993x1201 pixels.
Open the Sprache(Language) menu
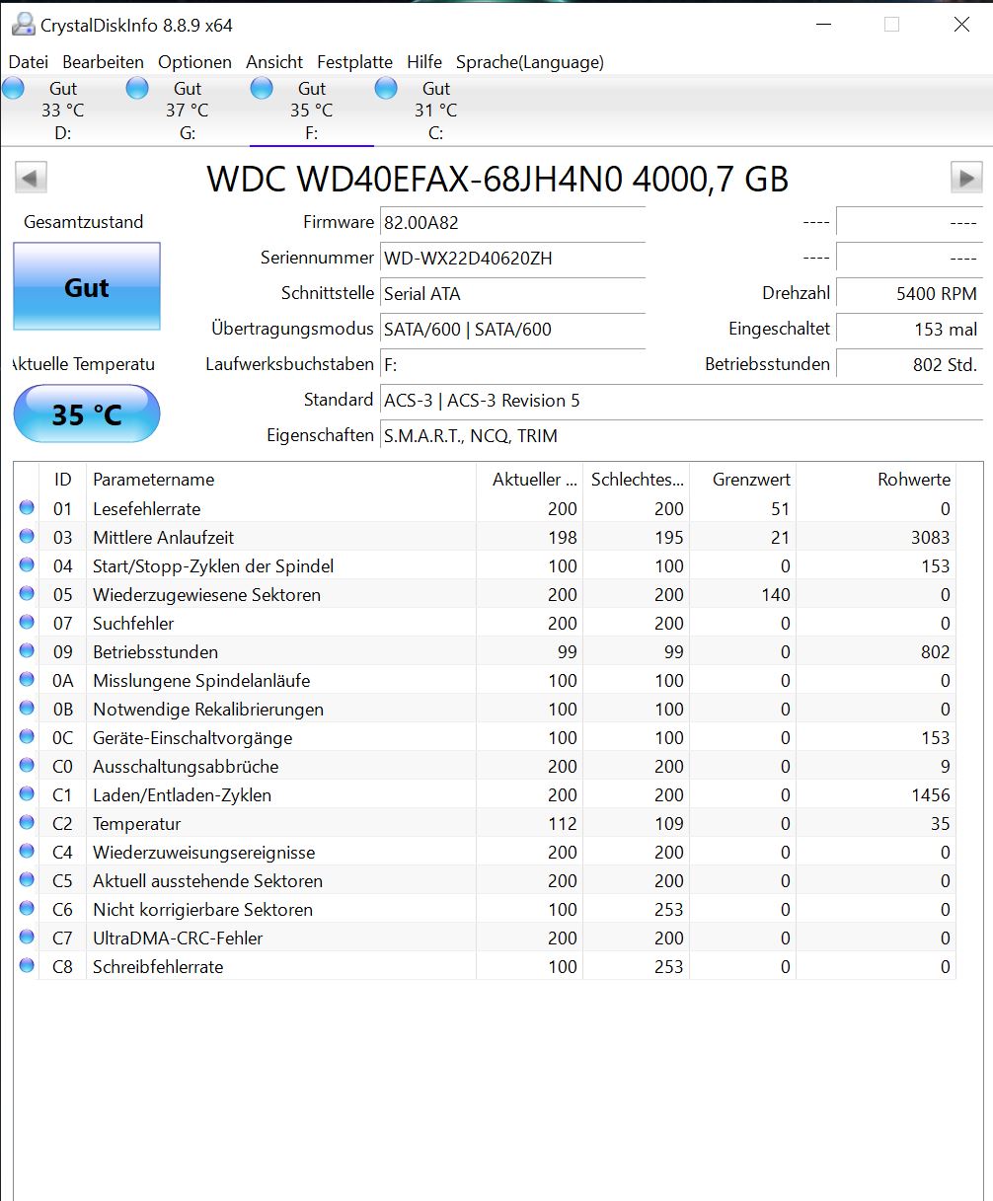point(530,62)
